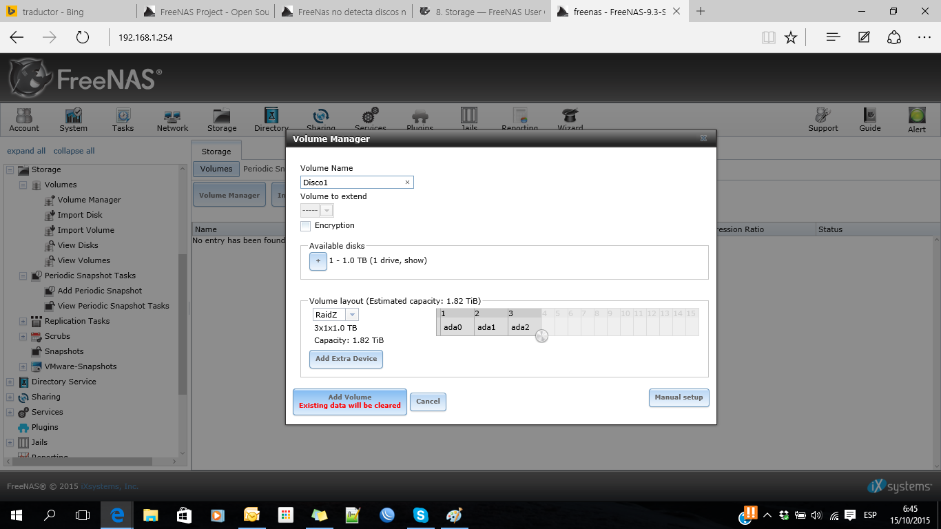Open the Network toolbar icon
The width and height of the screenshot is (941, 529).
click(x=172, y=119)
